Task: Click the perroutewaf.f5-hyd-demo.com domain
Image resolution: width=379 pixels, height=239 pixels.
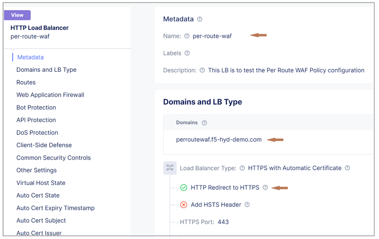Action: pos(219,139)
